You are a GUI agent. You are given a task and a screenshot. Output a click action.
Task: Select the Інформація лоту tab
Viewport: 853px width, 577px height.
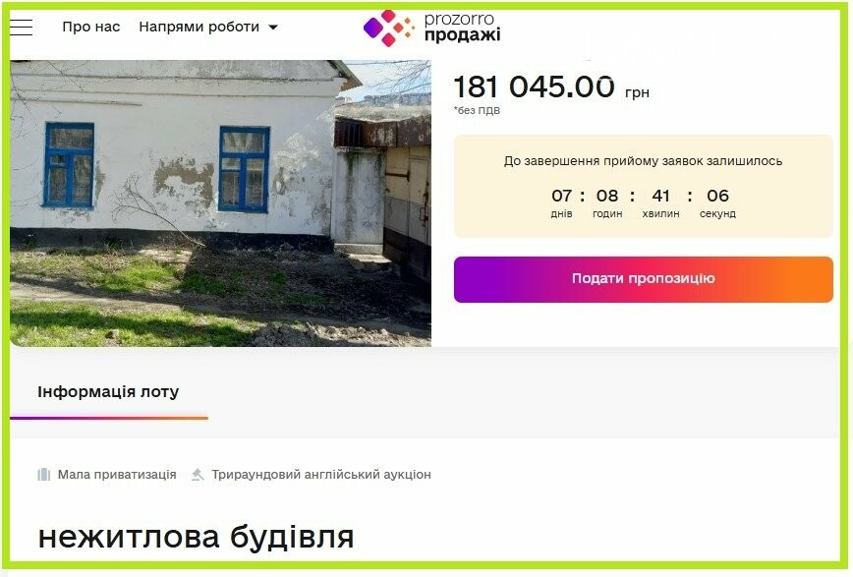108,392
